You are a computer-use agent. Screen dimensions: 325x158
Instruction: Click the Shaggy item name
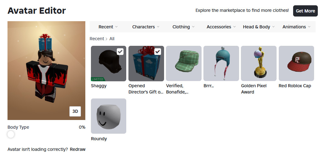coord(99,86)
